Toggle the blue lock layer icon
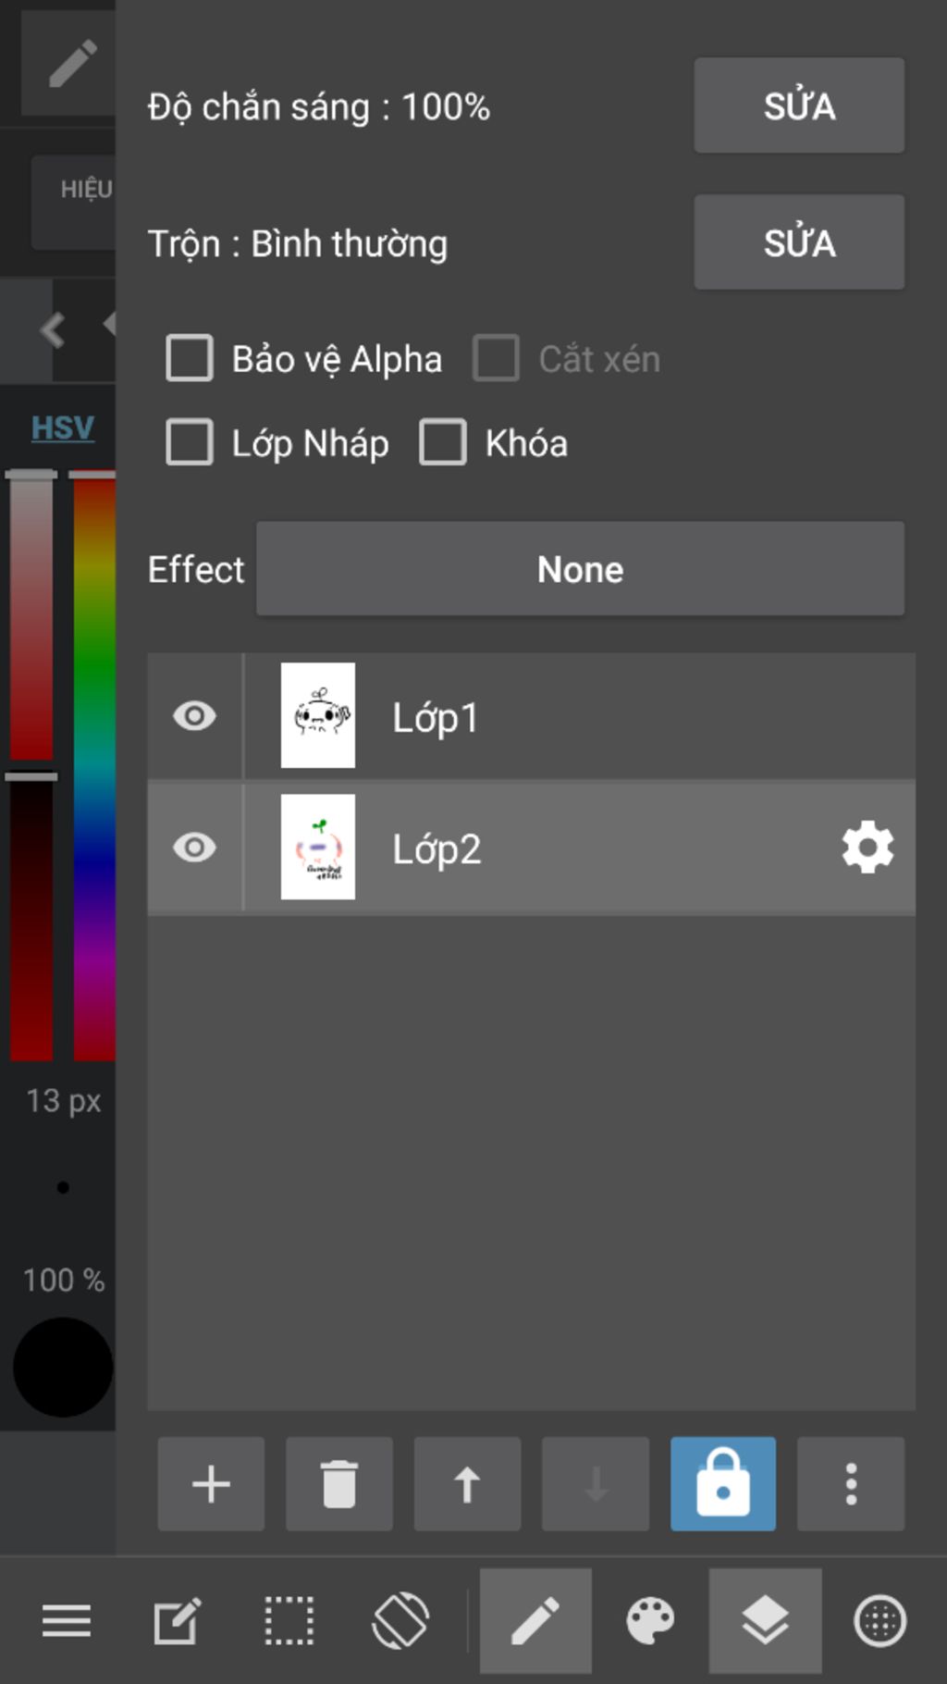The image size is (947, 1684). [x=723, y=1483]
